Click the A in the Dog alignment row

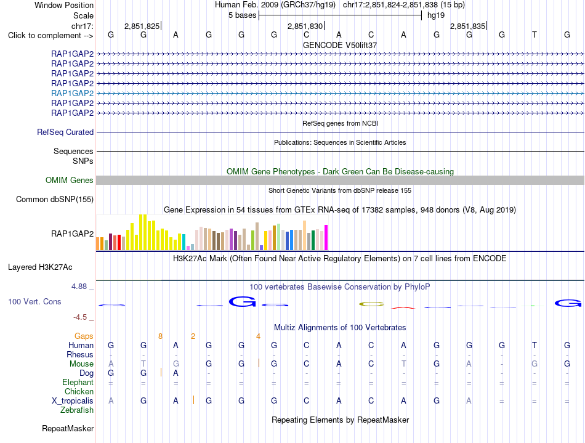tap(175, 373)
